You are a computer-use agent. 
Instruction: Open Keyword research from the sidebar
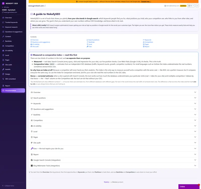(x=13, y=27)
